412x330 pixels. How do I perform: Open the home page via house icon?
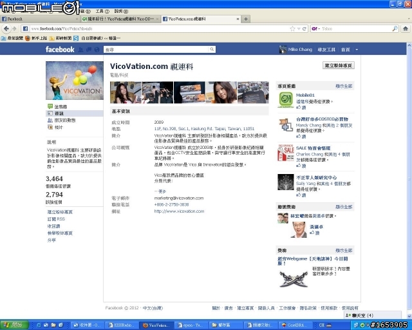coord(406,29)
